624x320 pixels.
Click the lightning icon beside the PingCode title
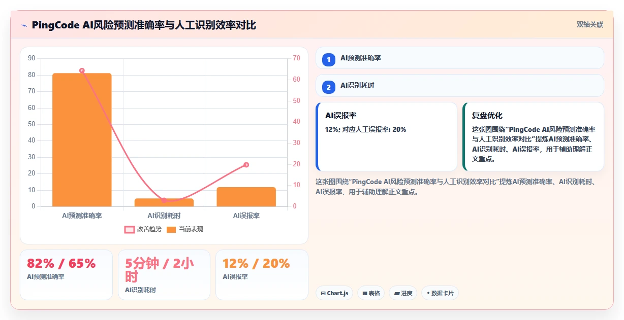tap(24, 25)
